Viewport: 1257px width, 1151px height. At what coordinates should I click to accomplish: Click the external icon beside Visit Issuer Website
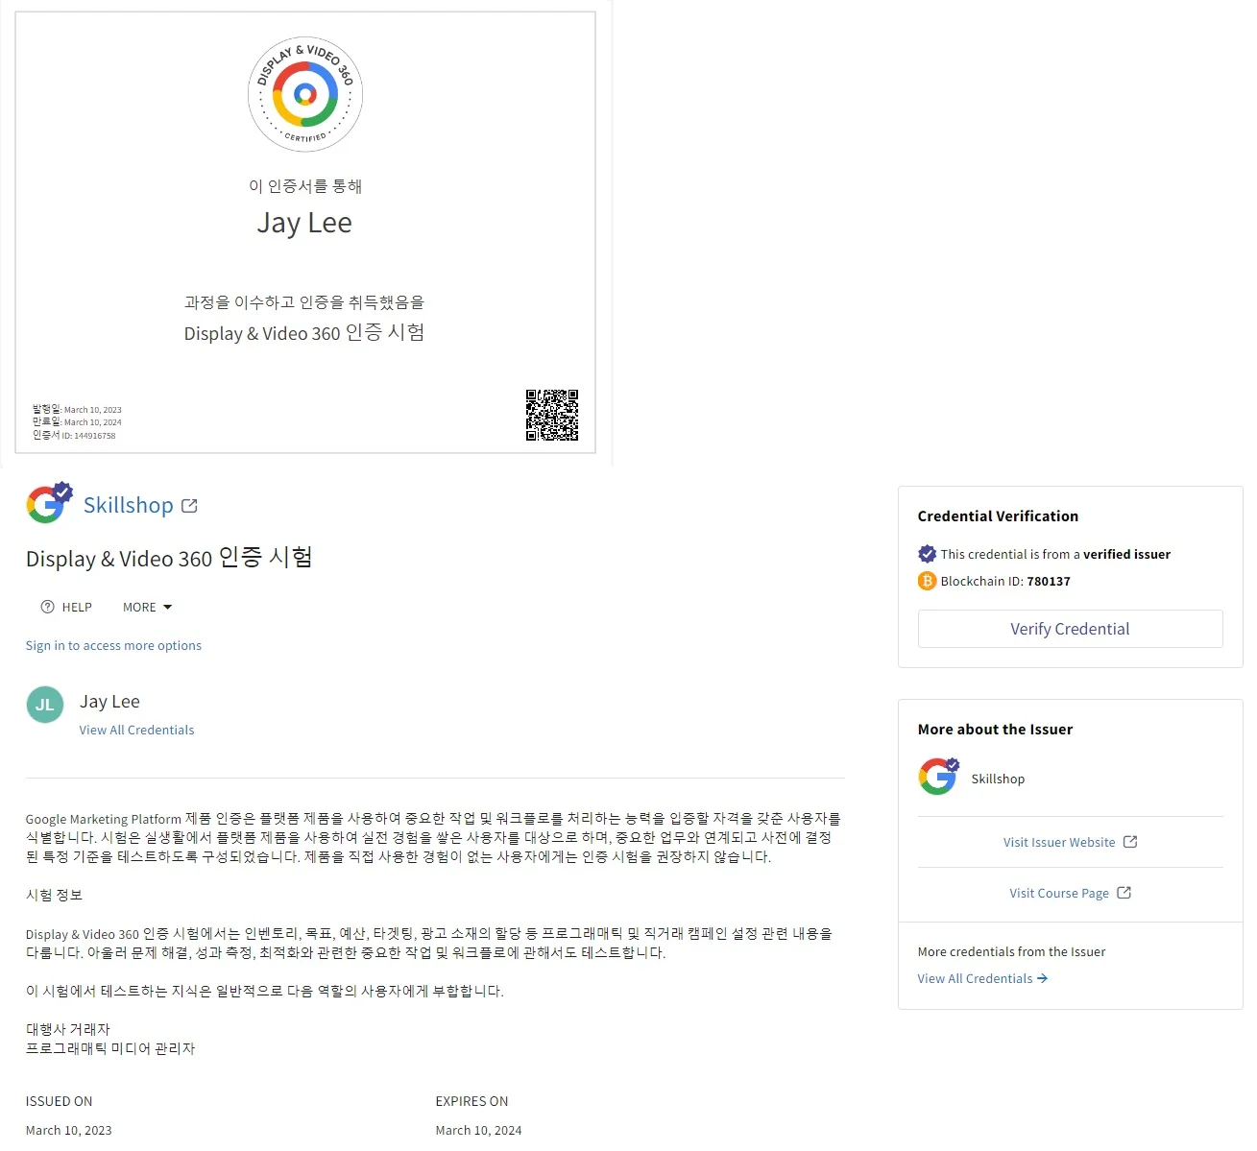[x=1130, y=842]
